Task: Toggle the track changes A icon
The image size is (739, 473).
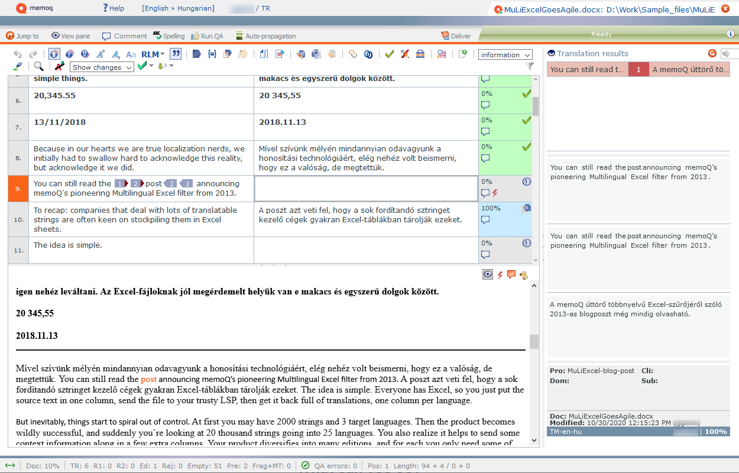Action: coord(60,67)
